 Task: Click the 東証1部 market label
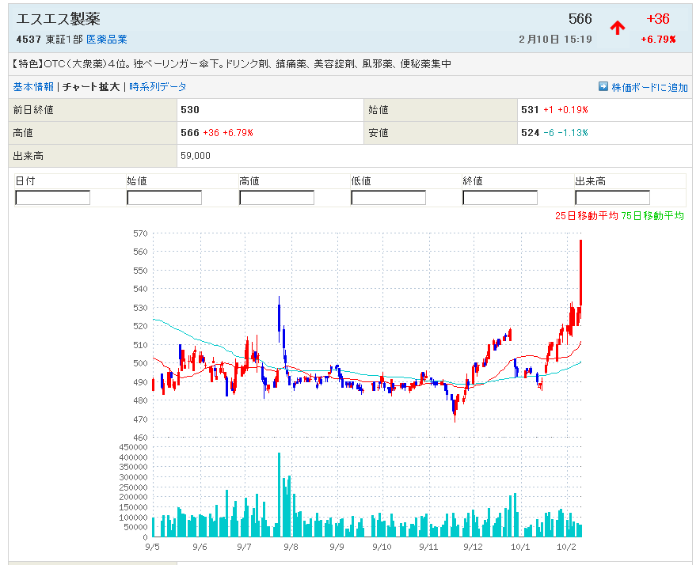pyautogui.click(x=64, y=40)
